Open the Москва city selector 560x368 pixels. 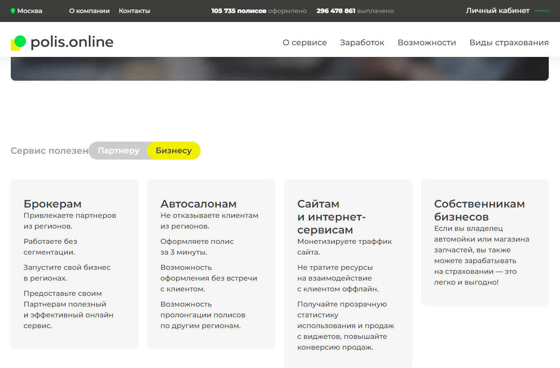click(30, 11)
